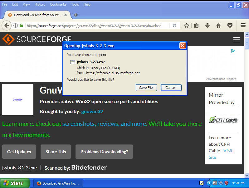This screenshot has height=188, width=249.
Task: Open the File menu
Action: click(5, 4)
